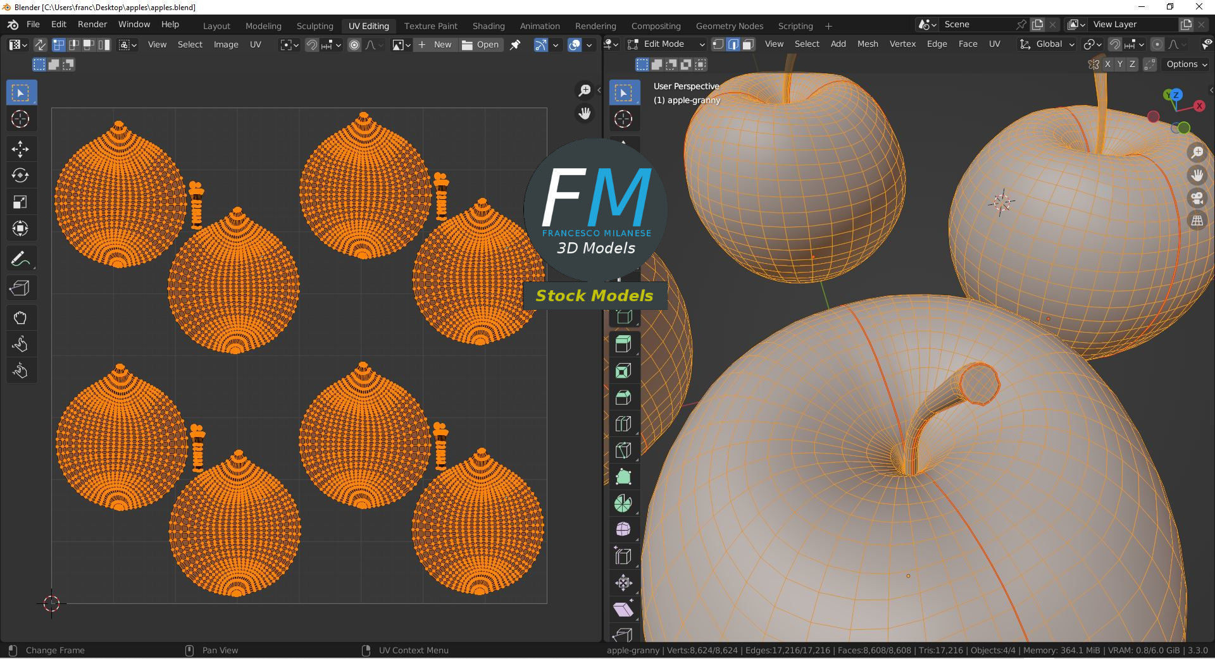Enable mesh edge select mode in 3D viewport

(733, 44)
